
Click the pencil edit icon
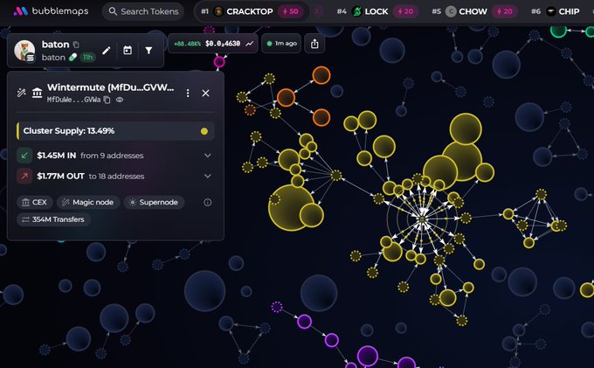tap(106, 50)
